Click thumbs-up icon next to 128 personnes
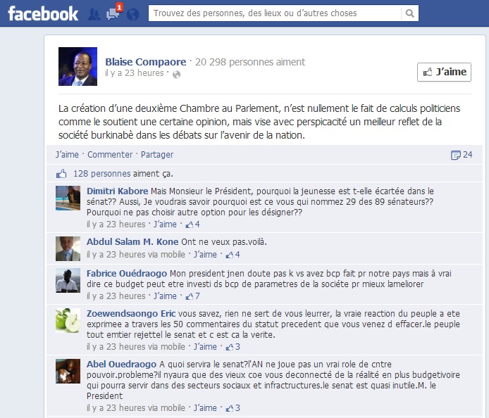Screen dimensions: 489x418 61,174
